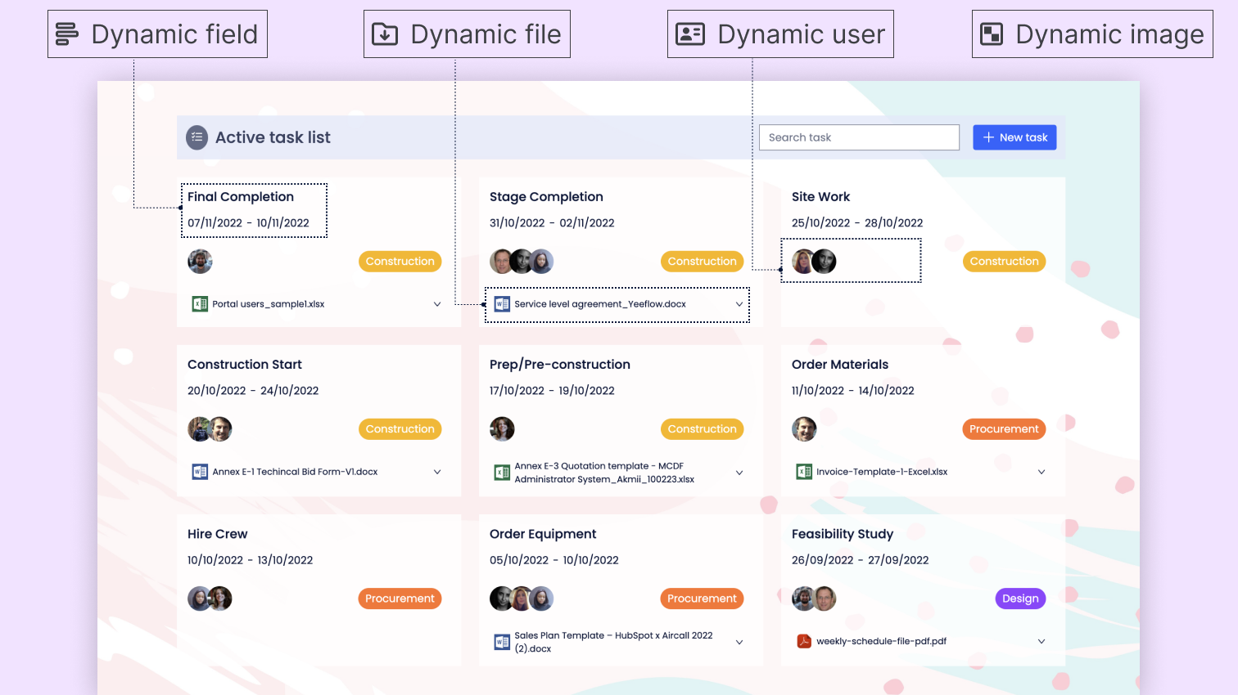
Task: Expand Annex E-3 Quotation template chevron
Action: 739,473
